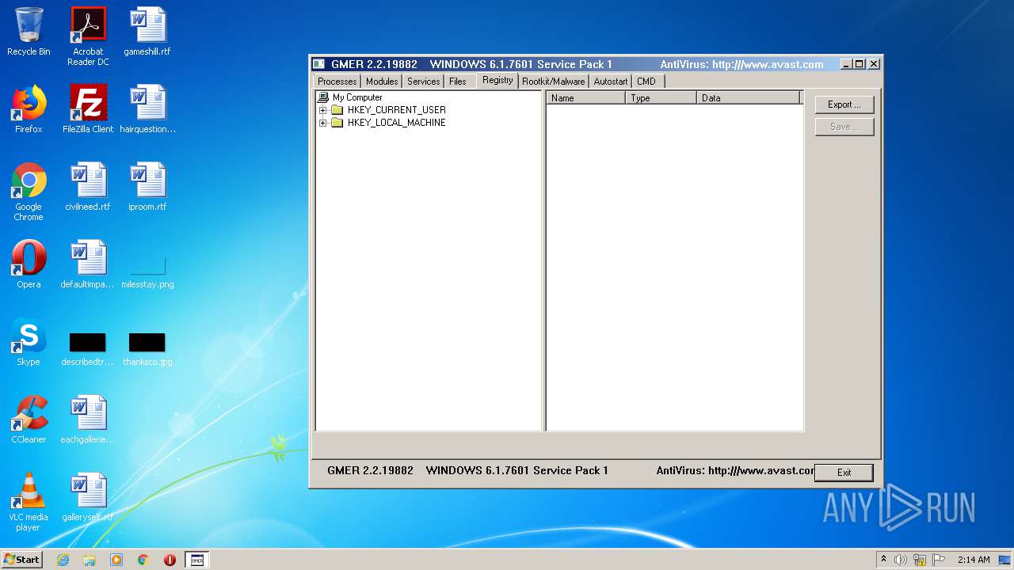Select HKEY_LOCAL_MACHINE key

tap(396, 123)
